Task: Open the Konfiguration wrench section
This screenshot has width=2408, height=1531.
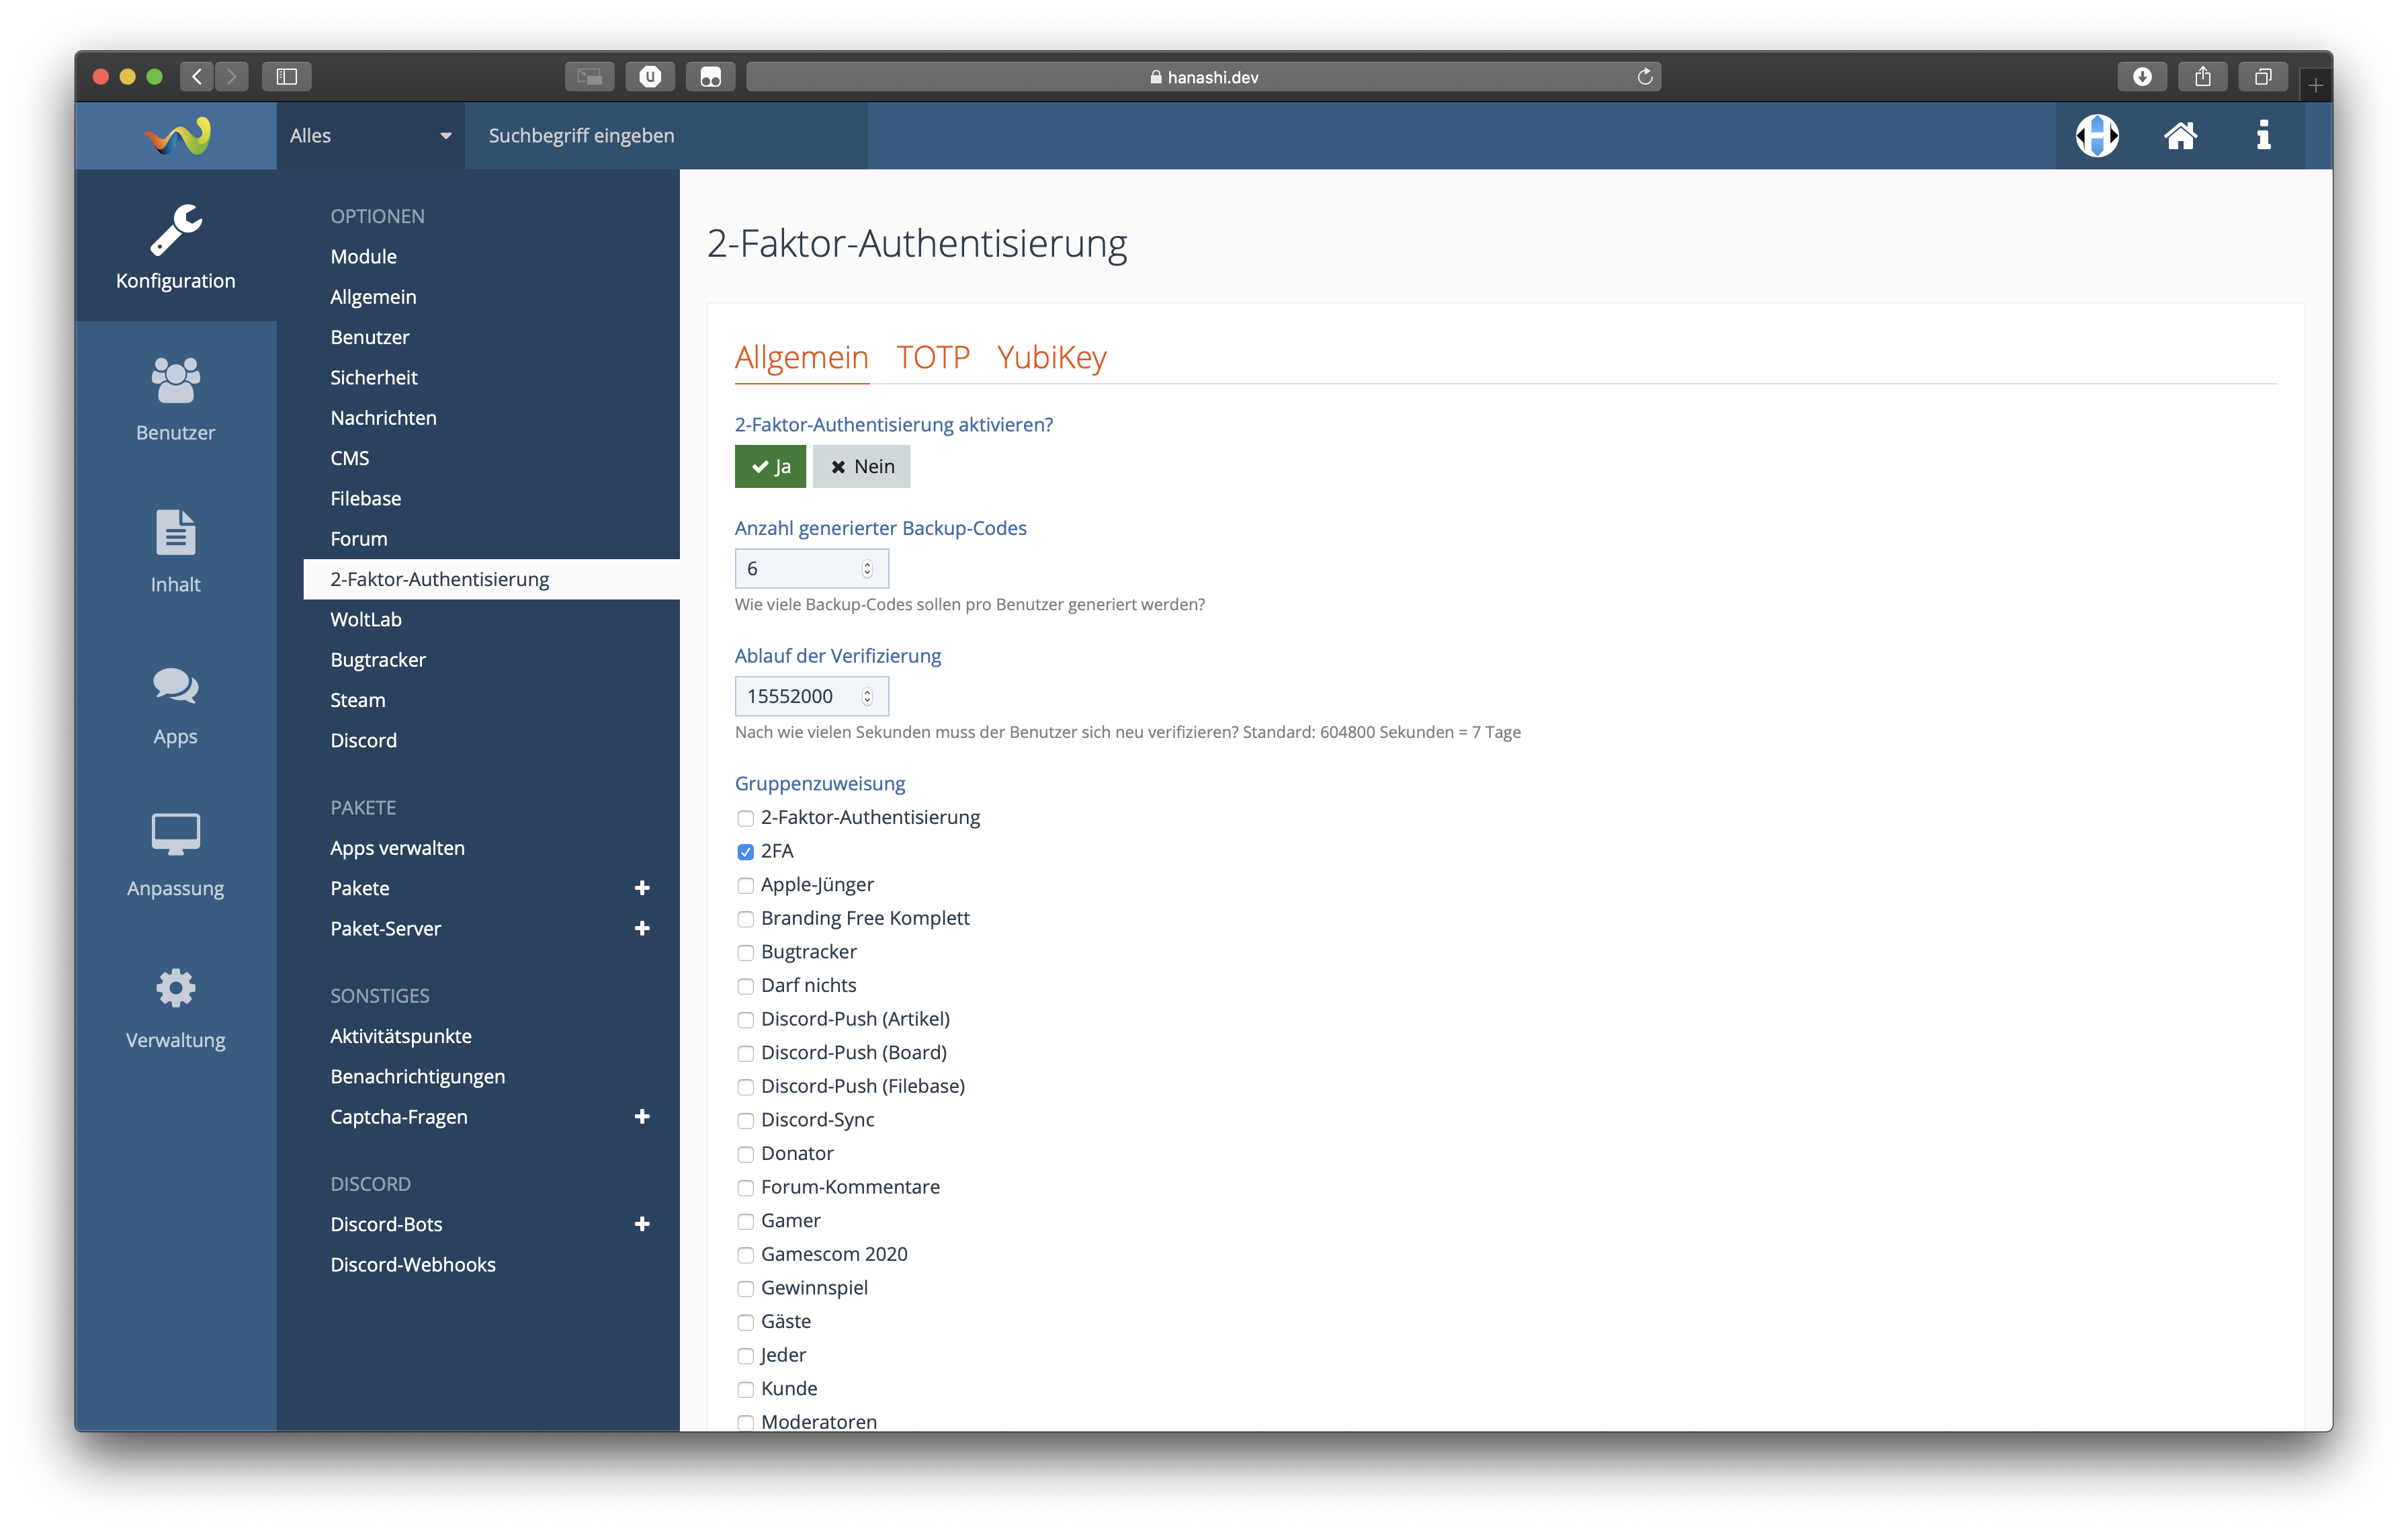Action: (x=176, y=246)
